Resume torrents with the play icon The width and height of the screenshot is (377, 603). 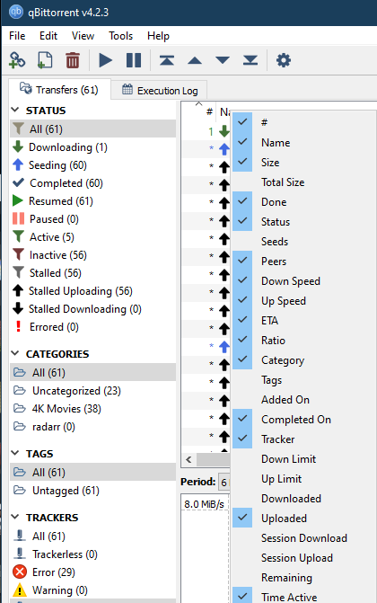(x=105, y=60)
